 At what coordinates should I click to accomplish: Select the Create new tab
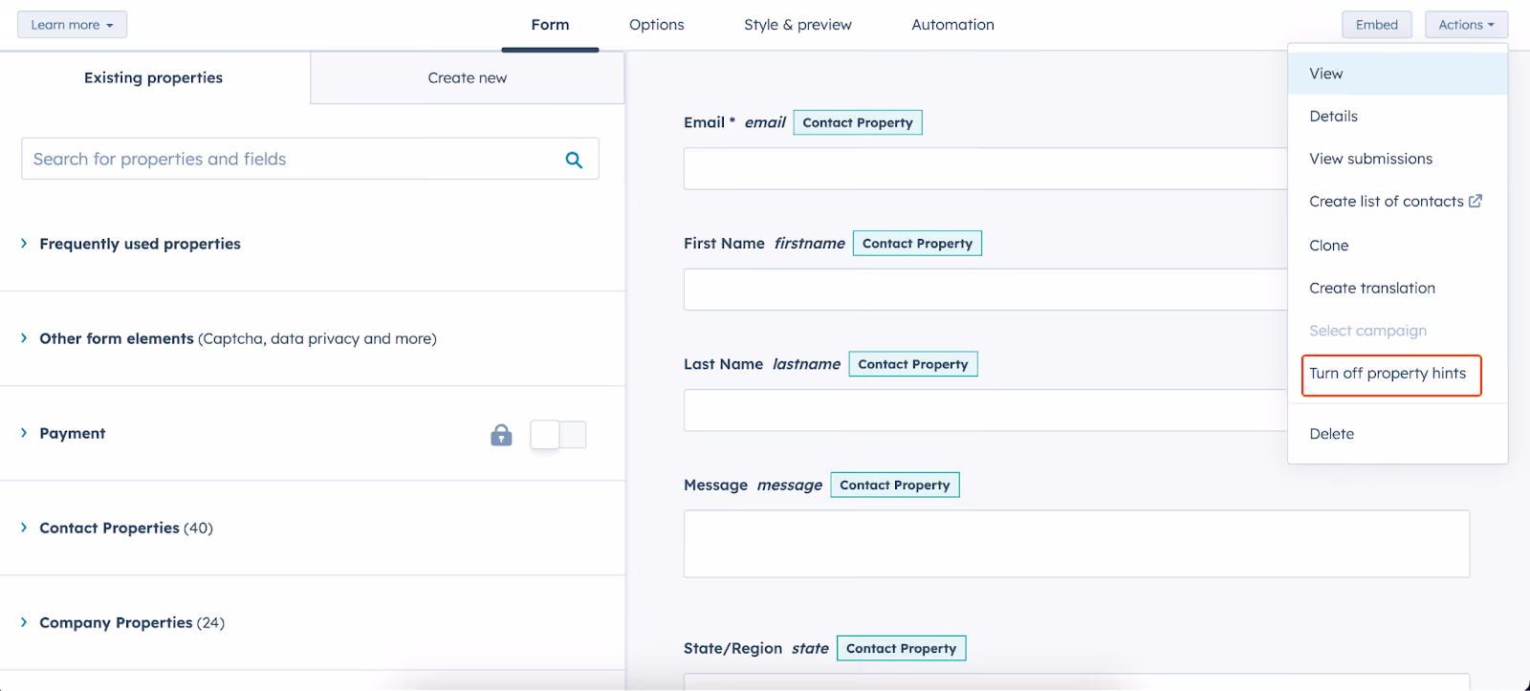coord(468,77)
